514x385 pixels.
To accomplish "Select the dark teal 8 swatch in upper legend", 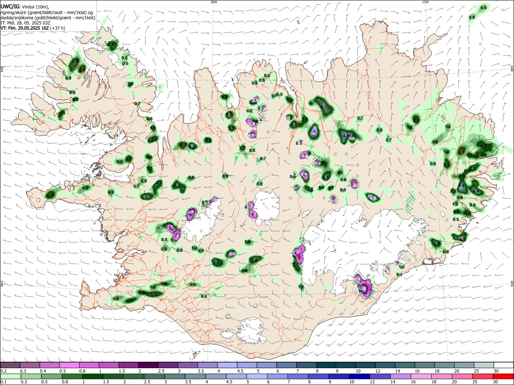I will click(x=326, y=365).
